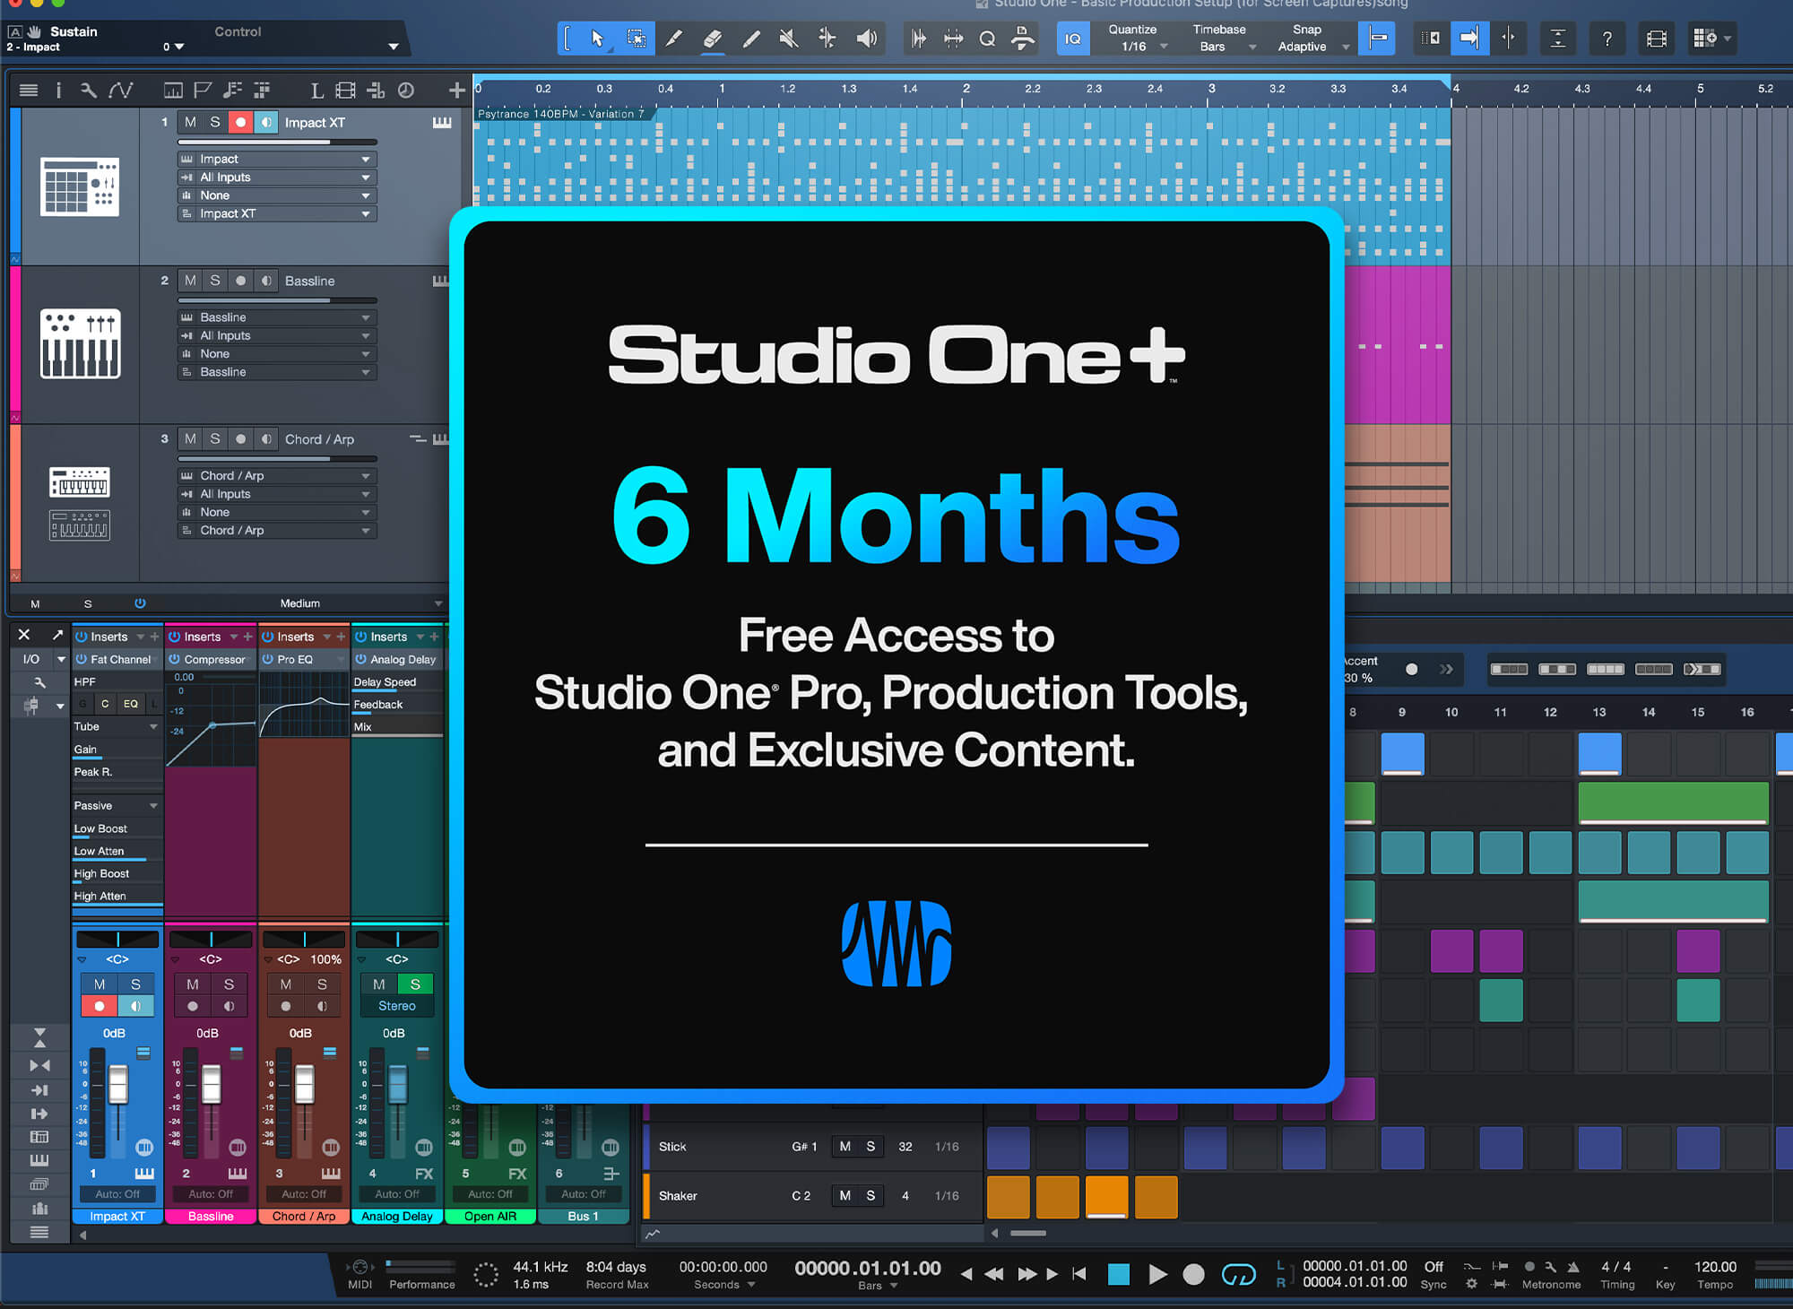Solo the Chord / Arp track
Screen dimensions: 1793x1309
coord(214,438)
